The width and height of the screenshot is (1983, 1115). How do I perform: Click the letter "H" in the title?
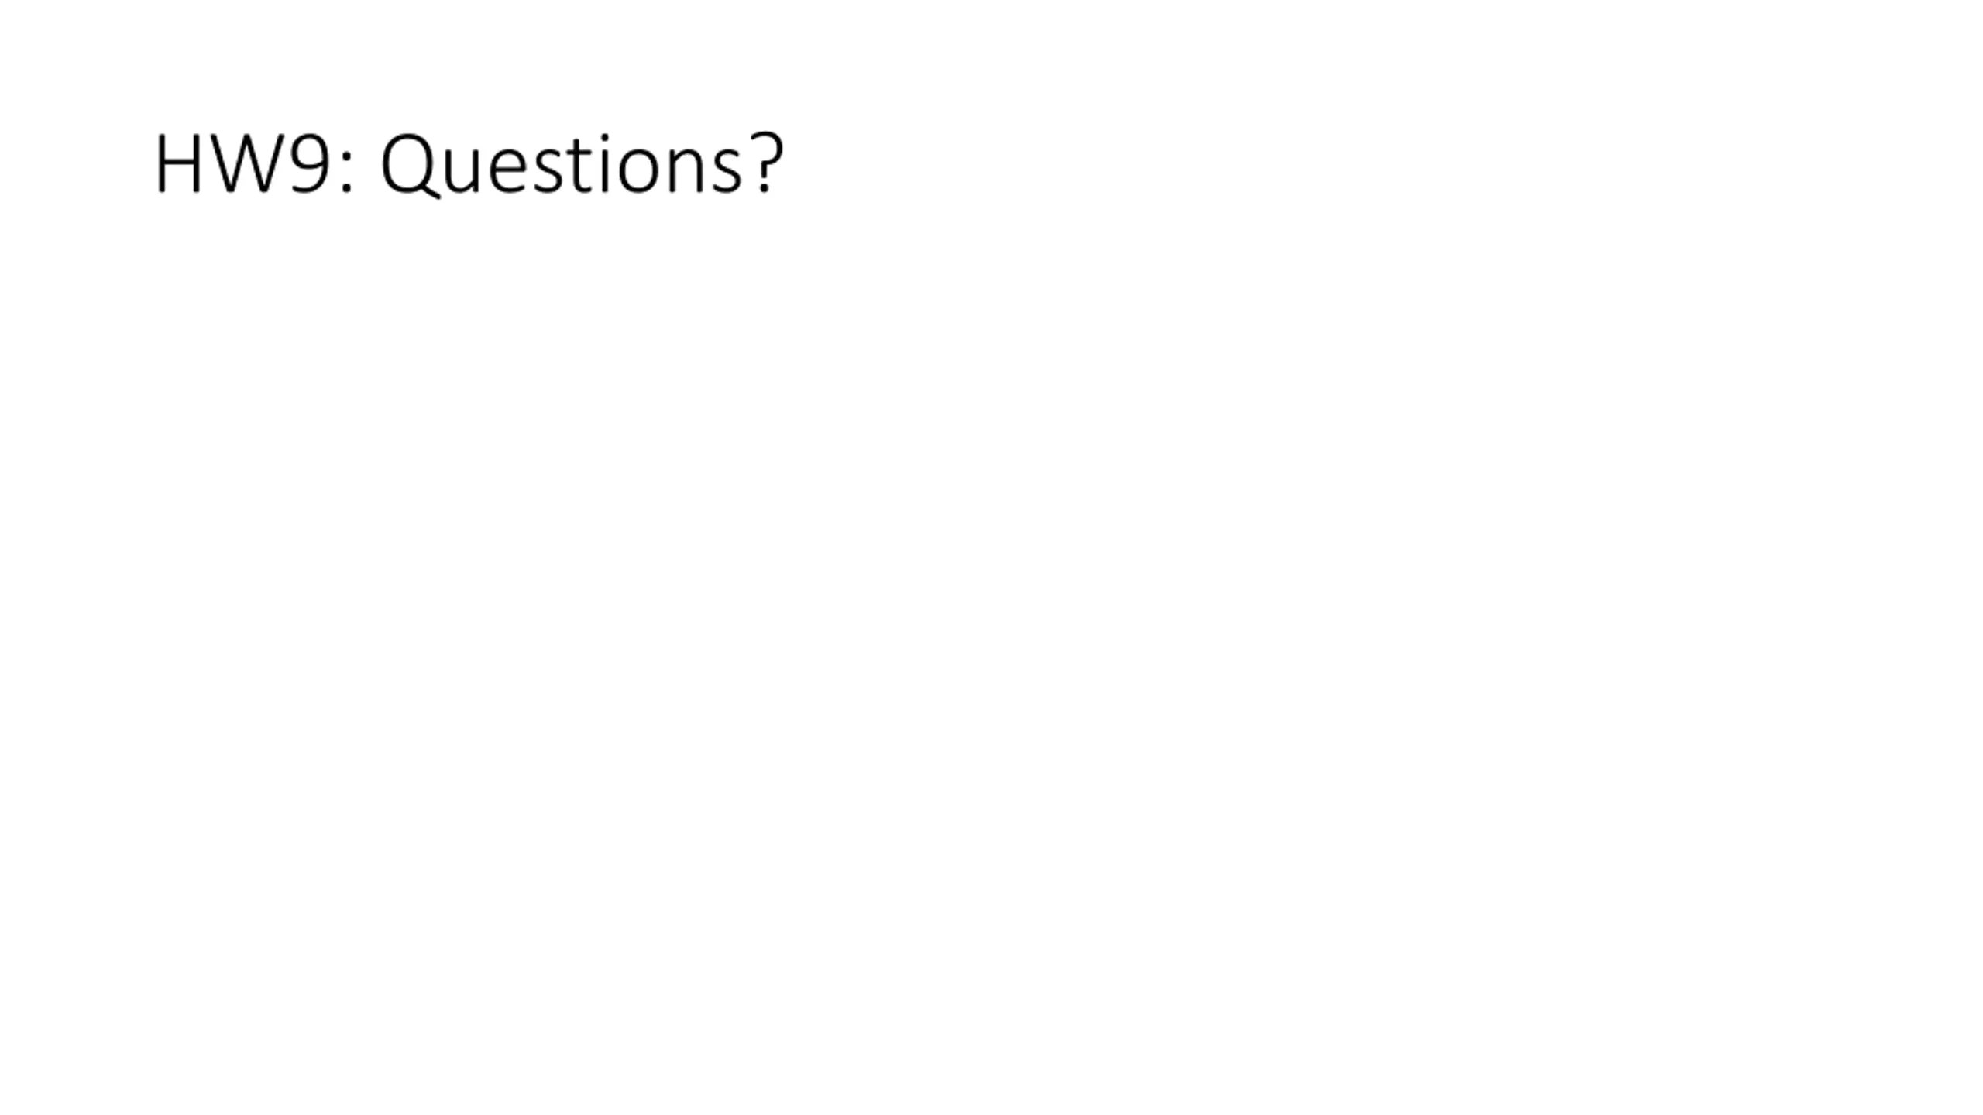pyautogui.click(x=179, y=164)
